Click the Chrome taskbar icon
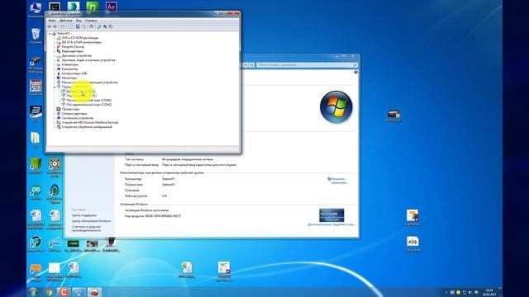This screenshot has width=529, height=297. (50, 292)
